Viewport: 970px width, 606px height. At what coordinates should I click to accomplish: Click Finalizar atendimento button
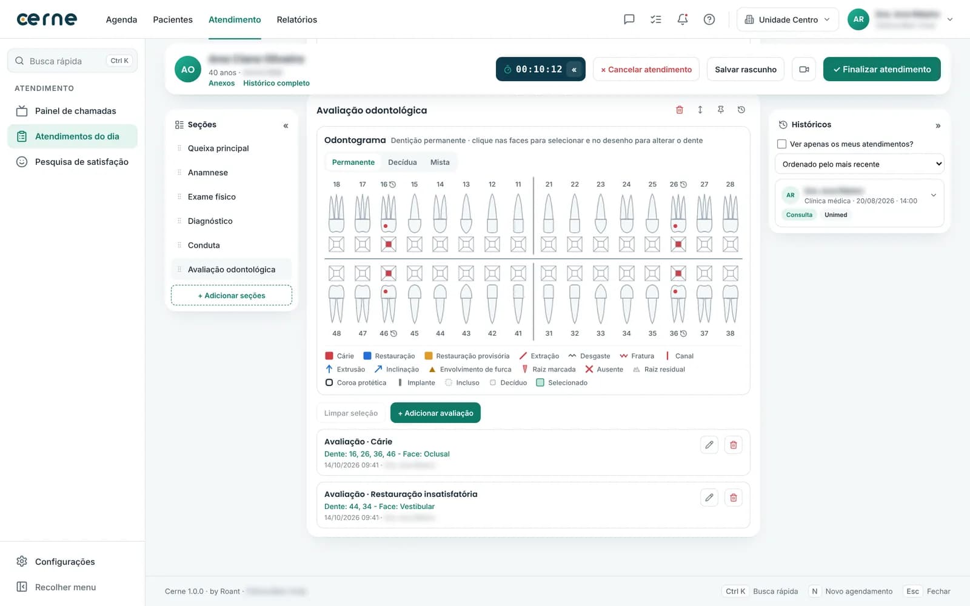[882, 69]
